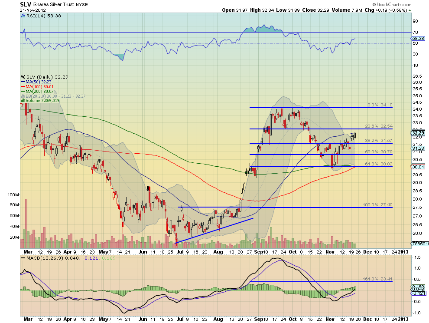Click Sep on the price panel date axis
The height and width of the screenshot is (323, 429).
click(x=259, y=252)
